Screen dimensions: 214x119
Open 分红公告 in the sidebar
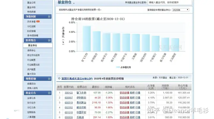tap(31, 107)
